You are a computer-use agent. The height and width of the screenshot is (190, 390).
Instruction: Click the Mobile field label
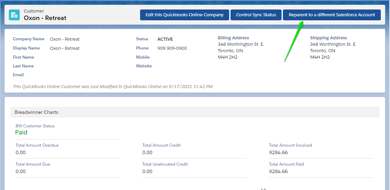[143, 57]
